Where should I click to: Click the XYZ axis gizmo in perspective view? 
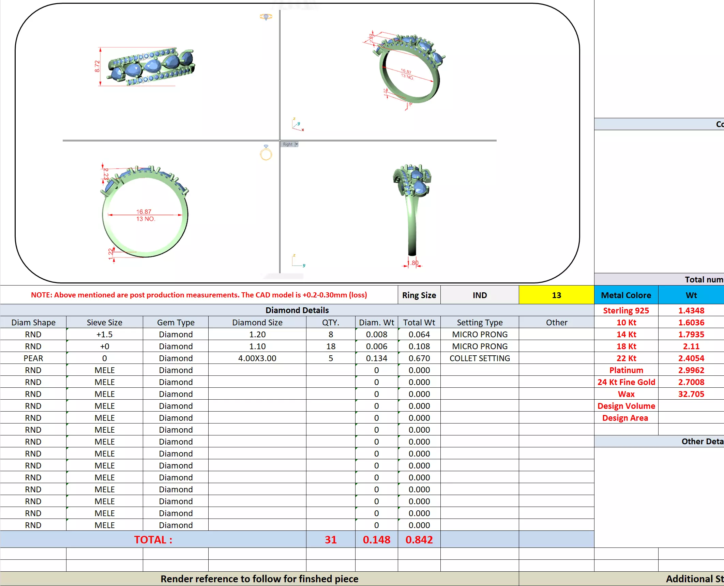point(297,125)
